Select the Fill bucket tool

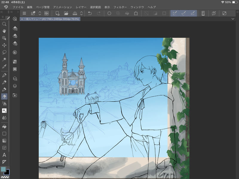[x=4, y=126]
